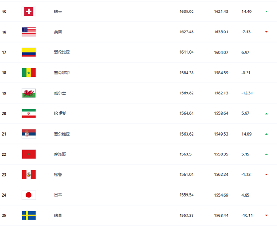The height and width of the screenshot is (228, 277).
Task: Open the Wales dragon flag
Action: [x=29, y=93]
